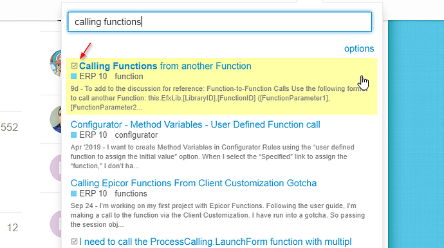Screen dimensions: 444x248
Task: Click ERP 10 category badge under Configurator result
Action: coord(89,135)
